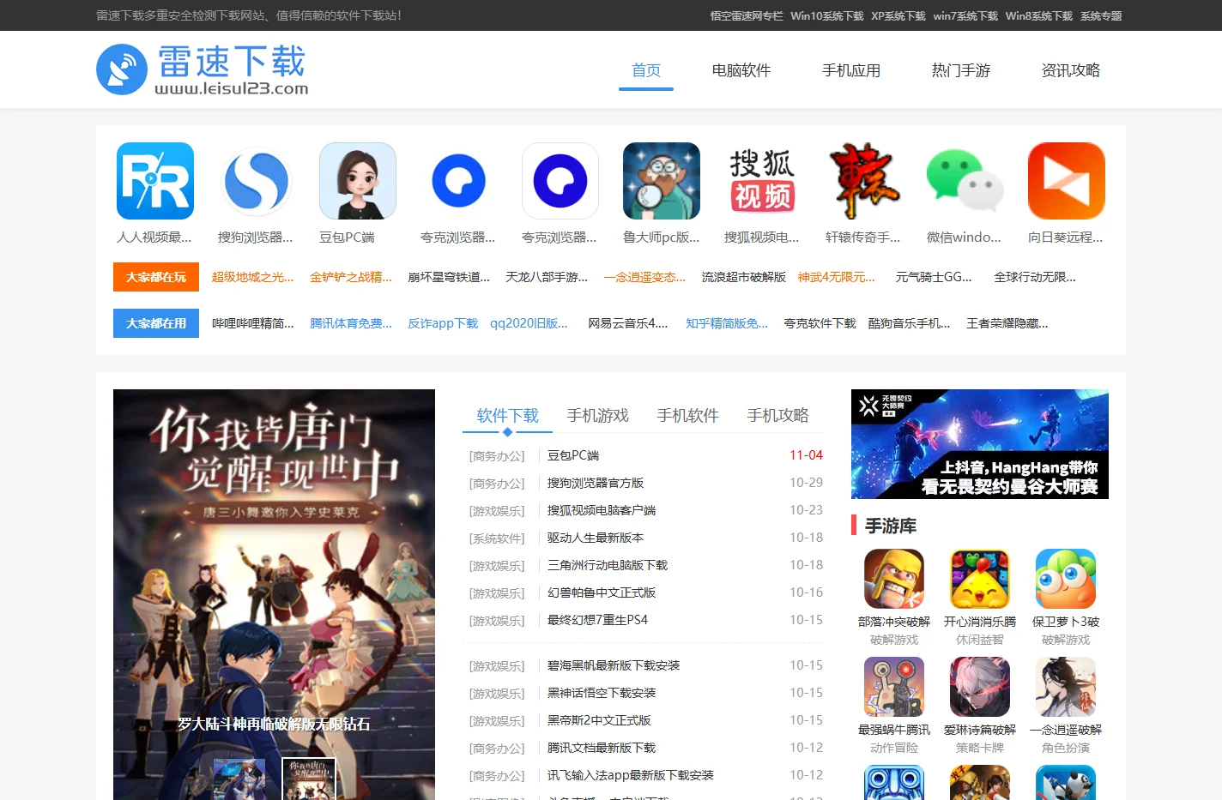This screenshot has width=1222, height=800.
Task: Open the 三角洲行动电脑版下载 list entry
Action: pos(608,565)
